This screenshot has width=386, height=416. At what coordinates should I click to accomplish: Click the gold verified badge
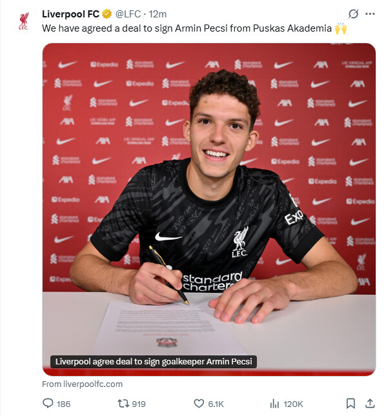click(x=107, y=14)
